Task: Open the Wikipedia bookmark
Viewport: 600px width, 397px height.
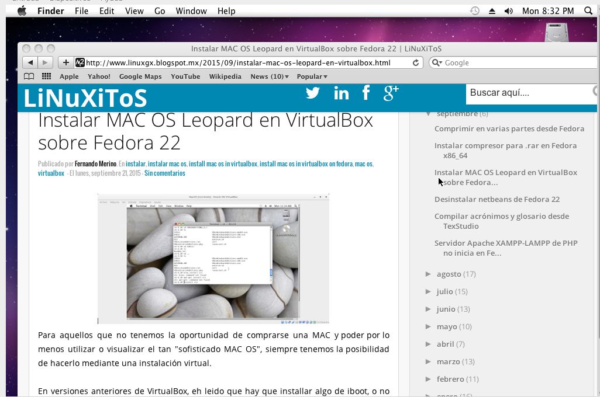Action: pyautogui.click(x=225, y=76)
